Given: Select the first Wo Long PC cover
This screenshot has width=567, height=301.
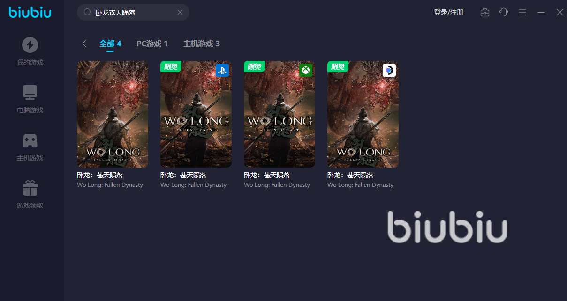Looking at the screenshot, I should coord(113,114).
